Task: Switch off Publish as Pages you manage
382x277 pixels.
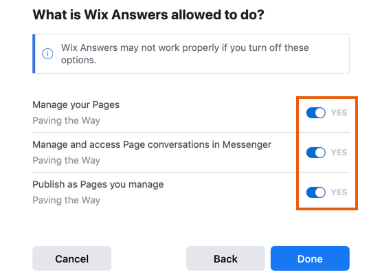Action: [x=316, y=192]
